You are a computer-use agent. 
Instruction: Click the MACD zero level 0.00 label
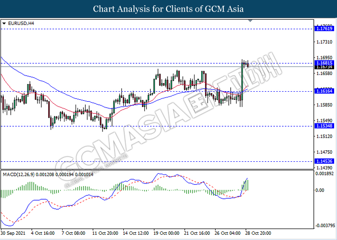tap(320, 190)
